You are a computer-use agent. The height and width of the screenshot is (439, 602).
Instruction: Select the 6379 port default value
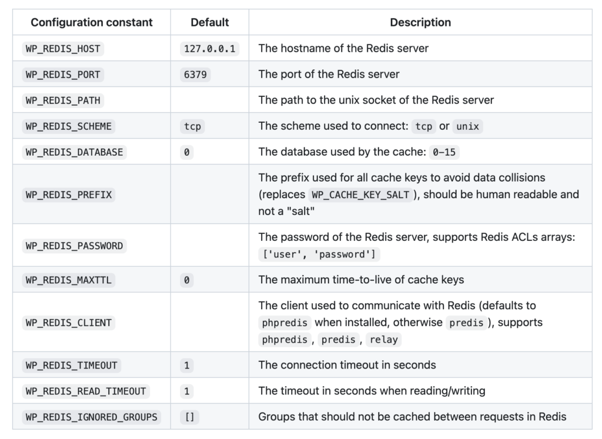coord(195,75)
